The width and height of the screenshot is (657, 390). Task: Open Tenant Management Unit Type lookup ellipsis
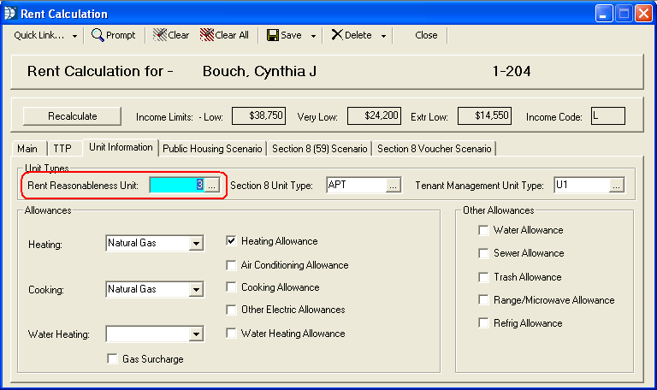pos(616,185)
